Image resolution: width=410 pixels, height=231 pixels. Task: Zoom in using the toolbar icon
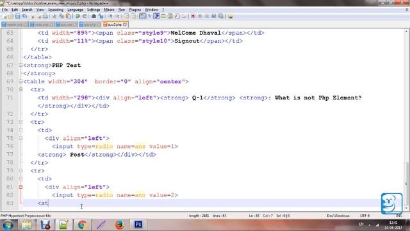click(110, 16)
